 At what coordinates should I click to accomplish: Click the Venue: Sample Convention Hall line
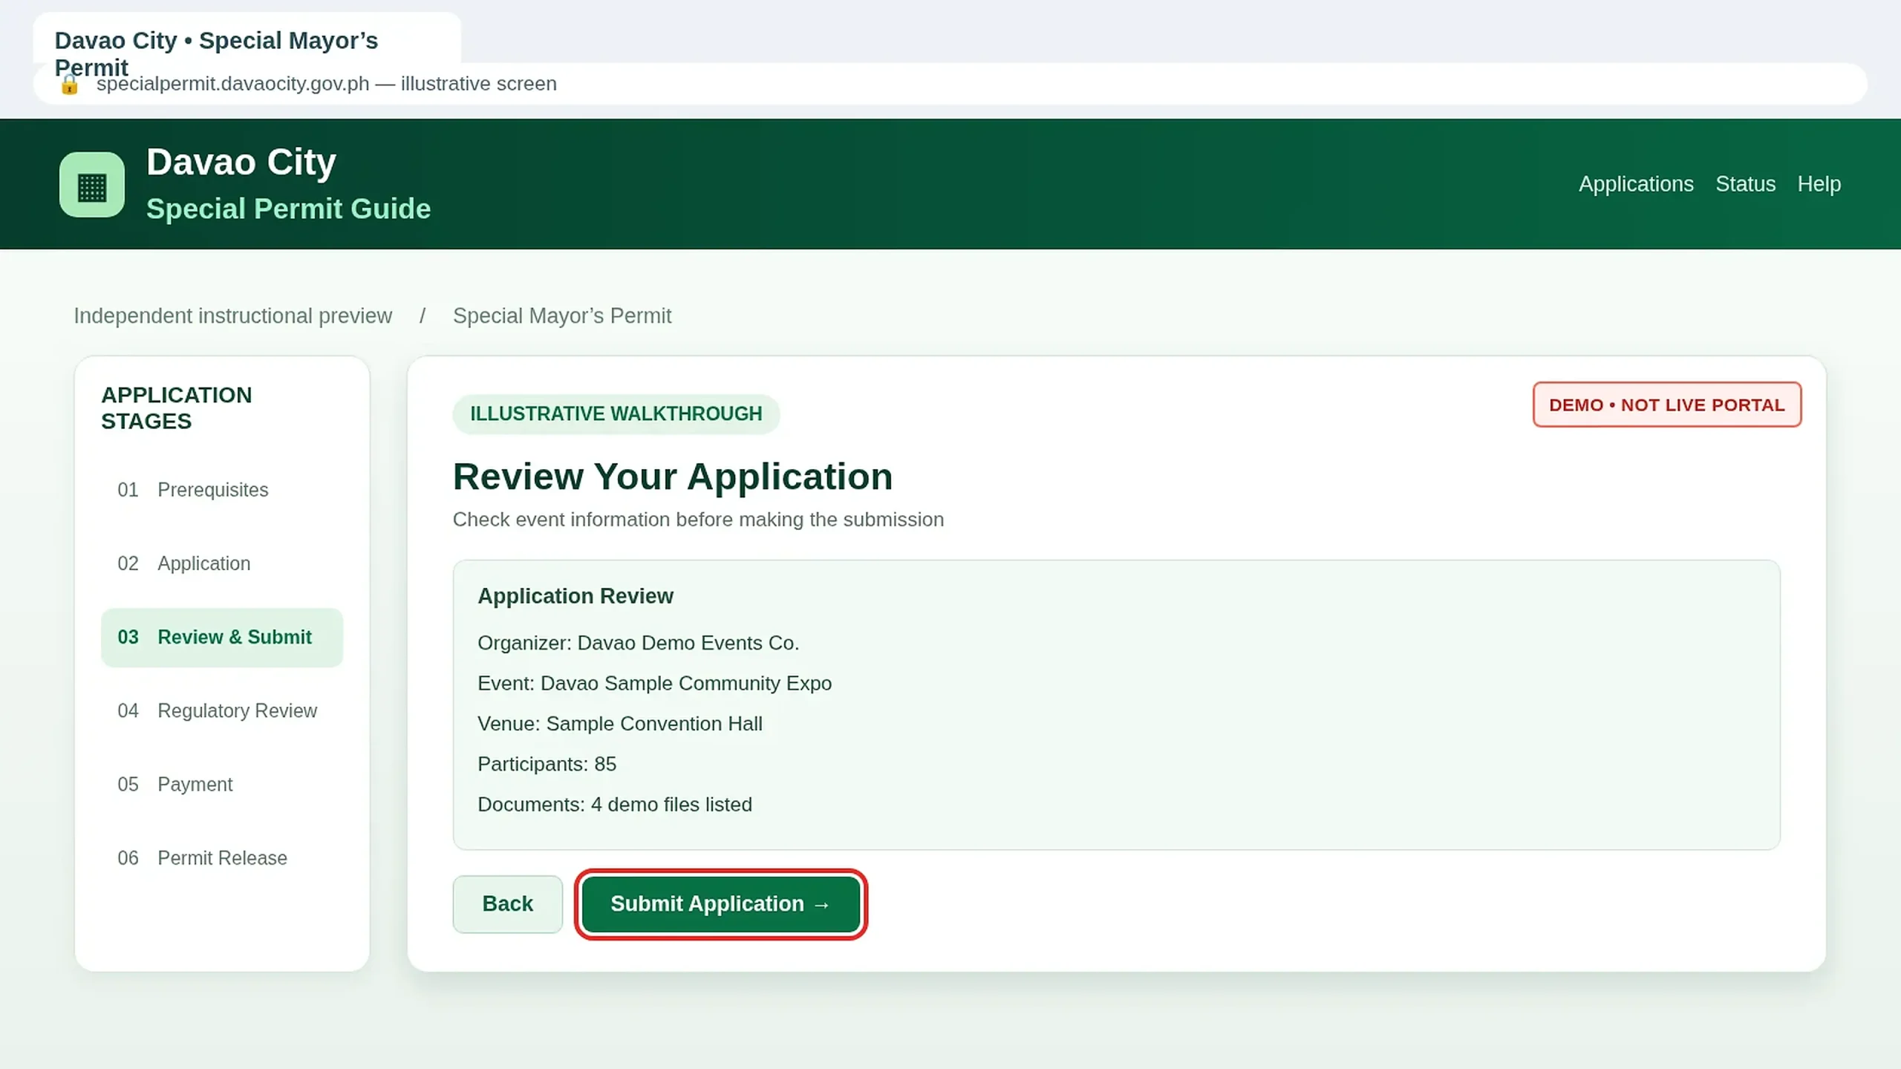click(x=620, y=724)
